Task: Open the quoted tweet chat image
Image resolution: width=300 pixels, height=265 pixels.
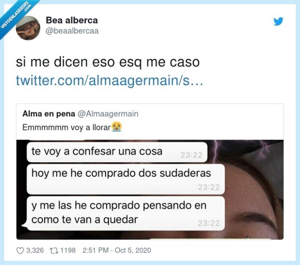Action: point(150,190)
